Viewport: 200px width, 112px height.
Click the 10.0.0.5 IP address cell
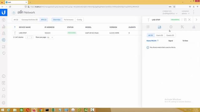(47, 33)
